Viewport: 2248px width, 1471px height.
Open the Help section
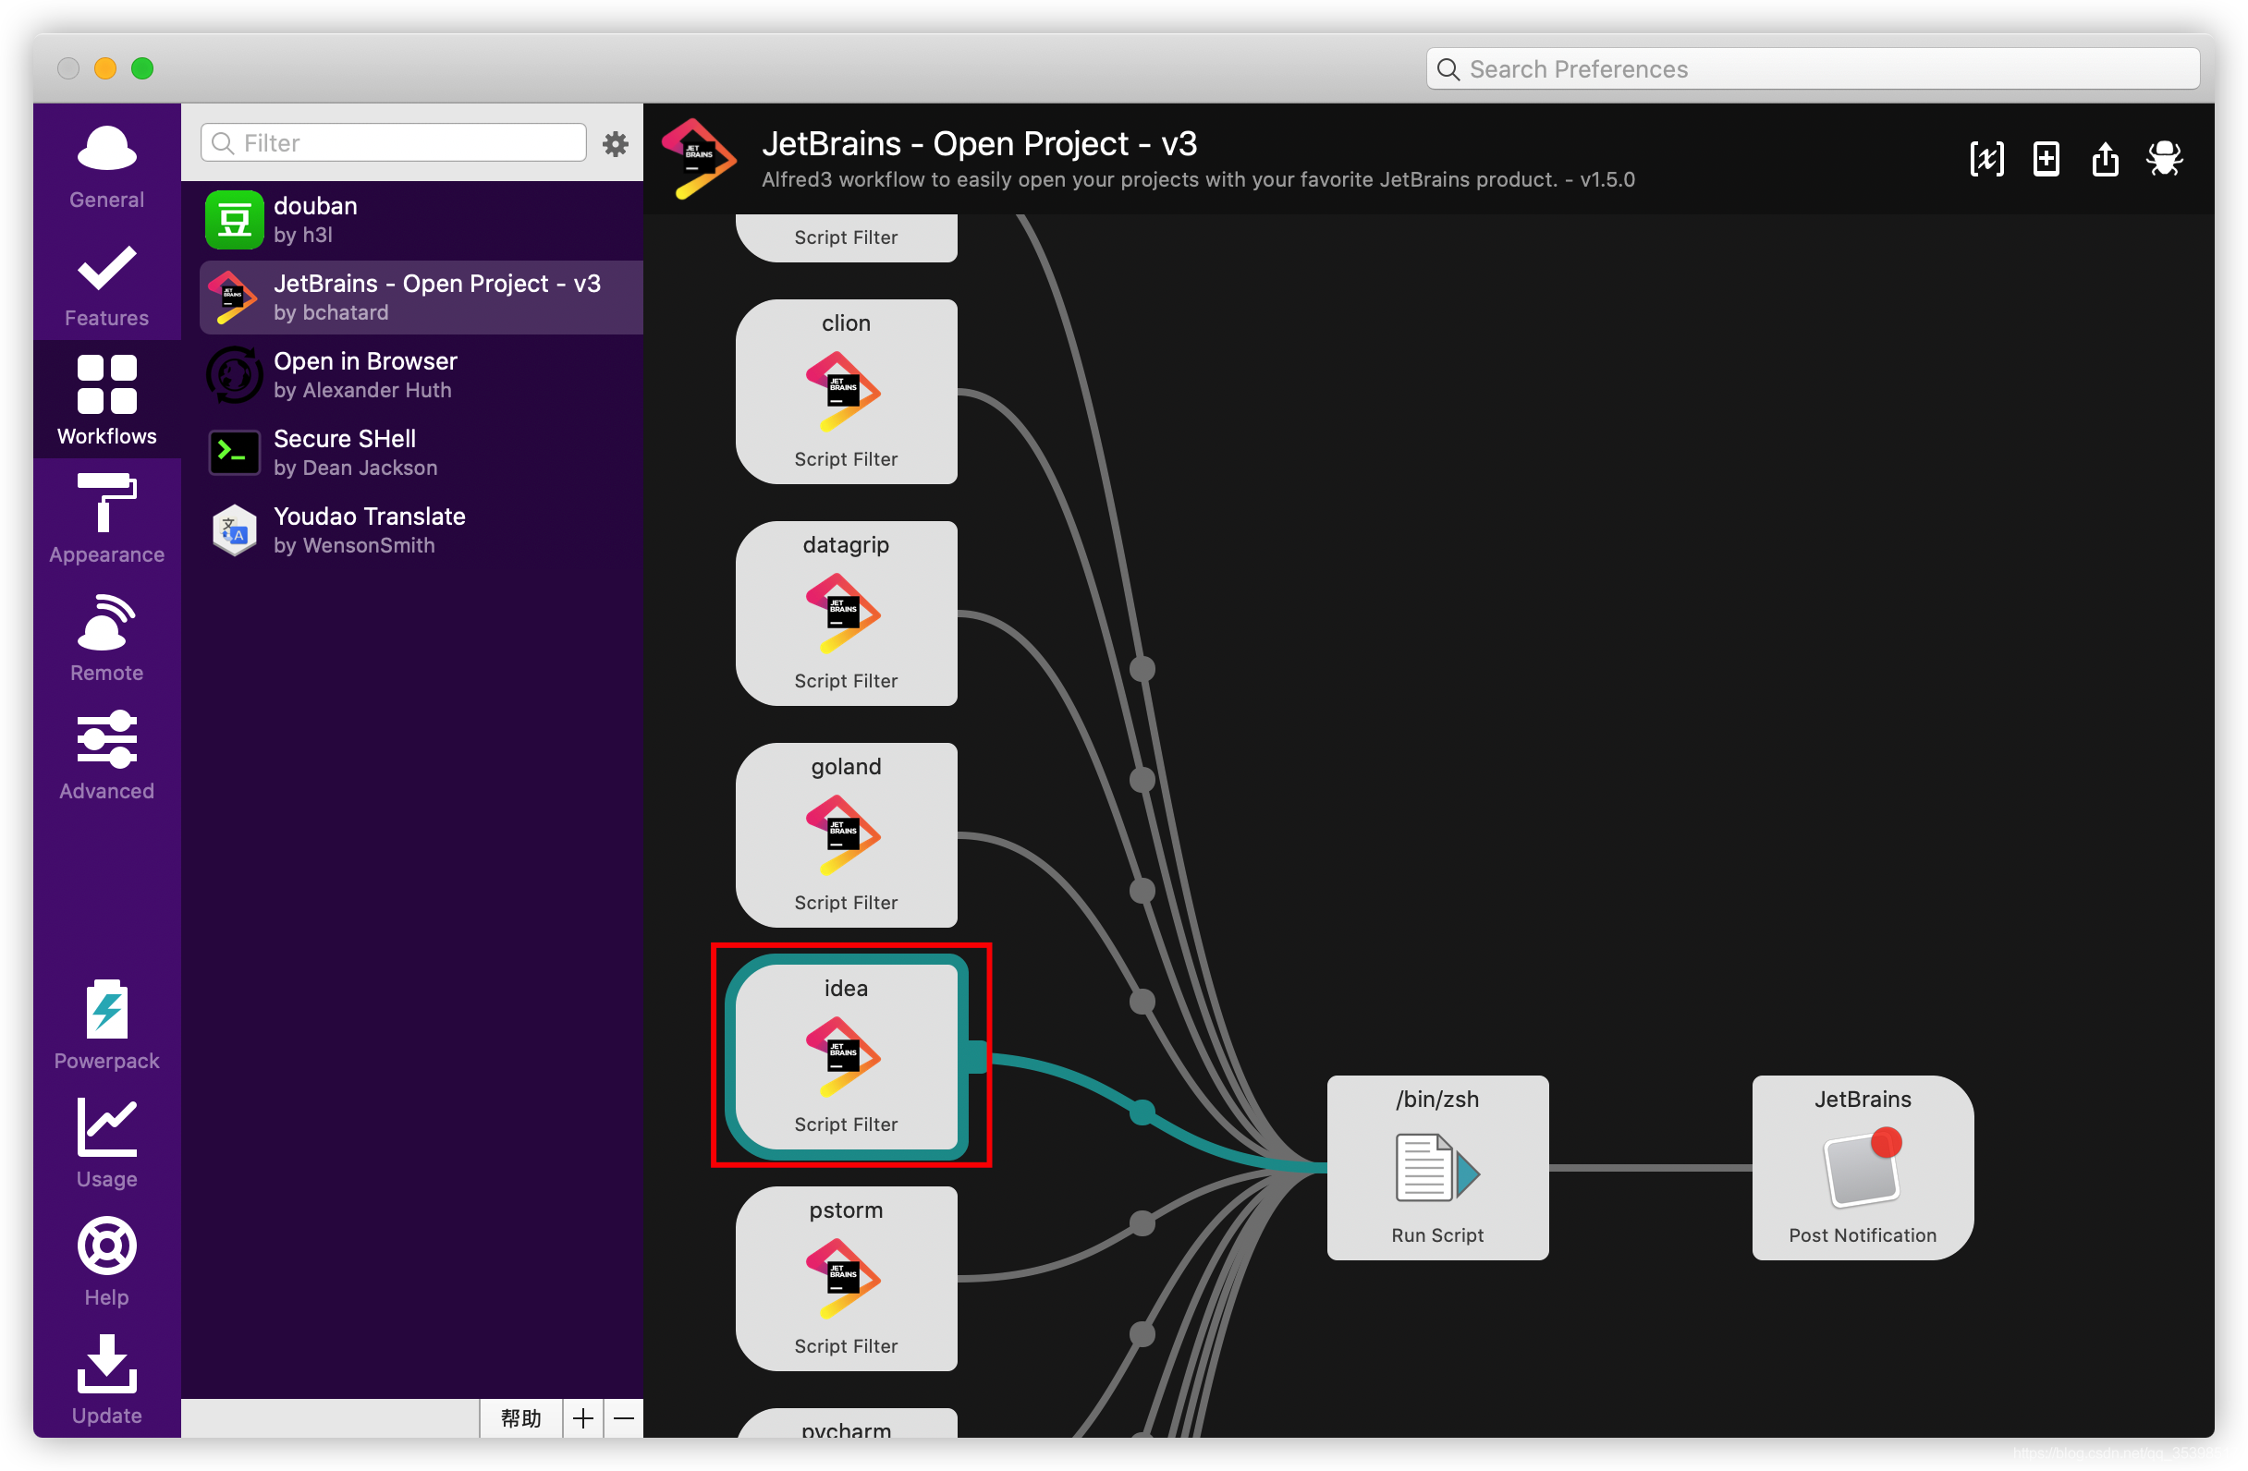(106, 1260)
